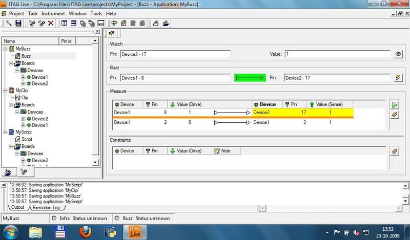Open project with the blue folder icon
Screen dimensions: 410x240
(166, 24)
